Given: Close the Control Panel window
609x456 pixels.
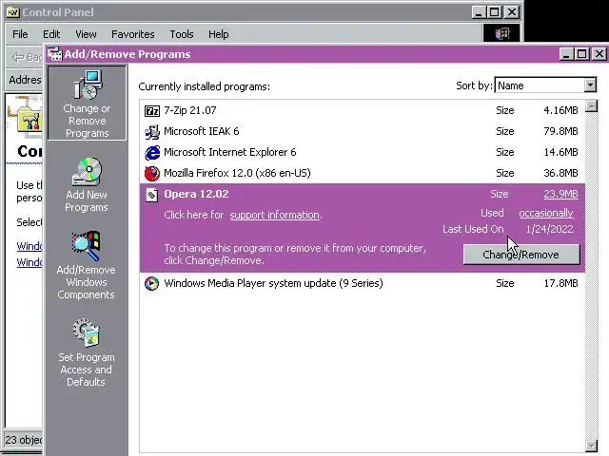Looking at the screenshot, I should pyautogui.click(x=512, y=12).
